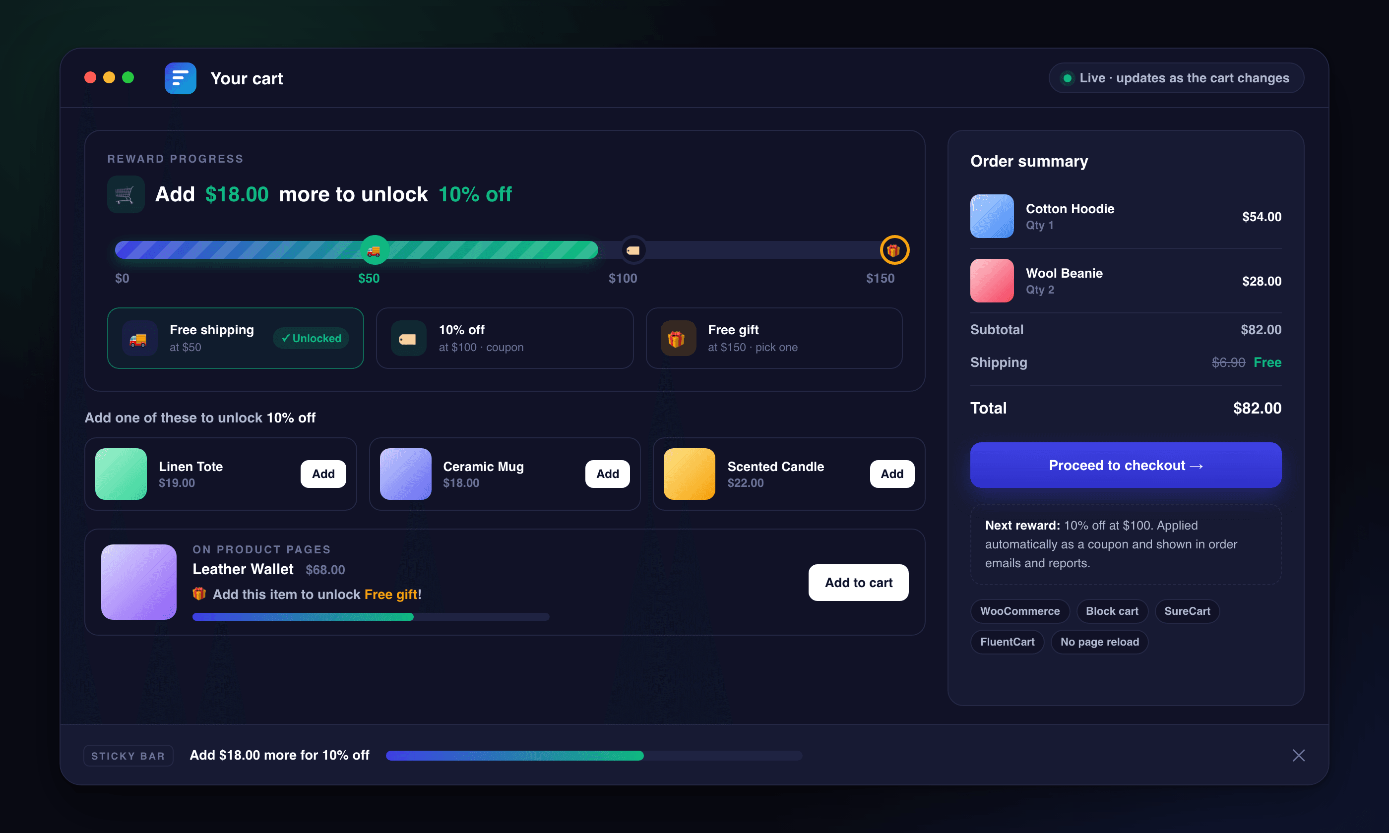Add Linen Tote to the cart
Screen dimensions: 1389x833
tap(323, 474)
